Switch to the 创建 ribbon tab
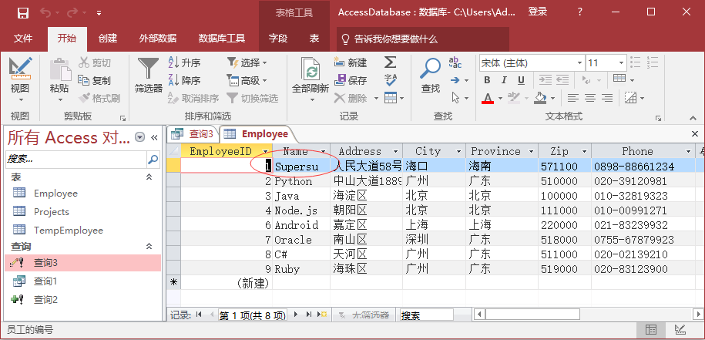This screenshot has height=340, width=705. coord(108,39)
